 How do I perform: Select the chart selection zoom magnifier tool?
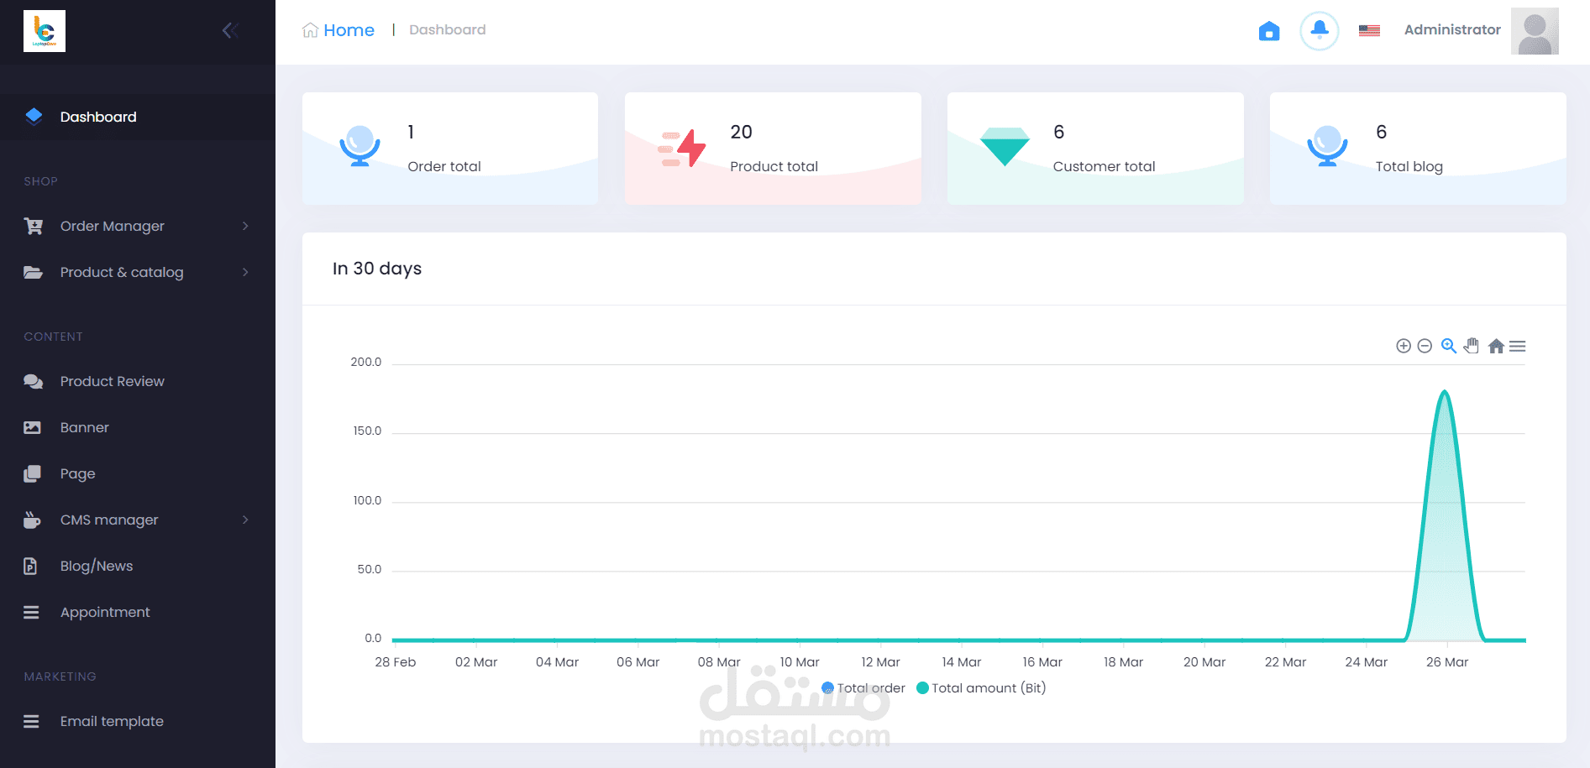[1448, 346]
